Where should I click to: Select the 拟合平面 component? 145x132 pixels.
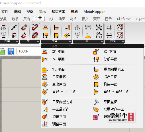110,77
